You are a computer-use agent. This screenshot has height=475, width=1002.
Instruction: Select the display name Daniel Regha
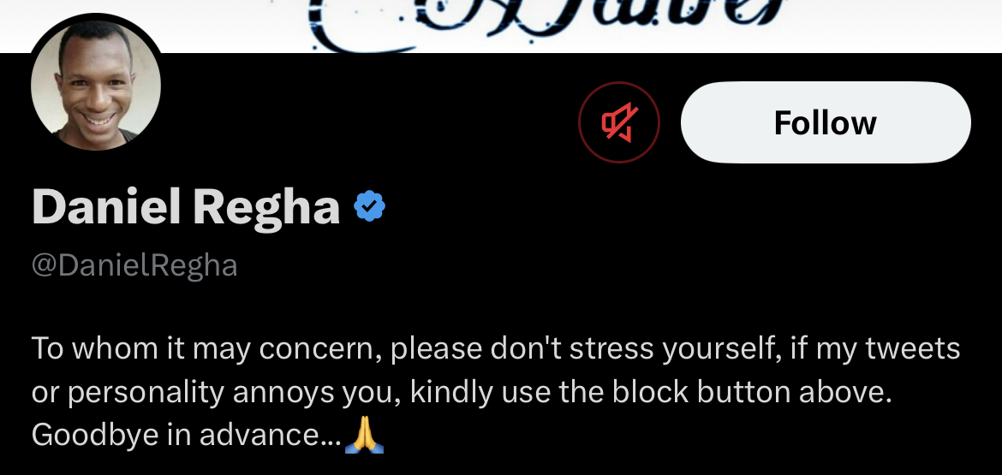[186, 207]
